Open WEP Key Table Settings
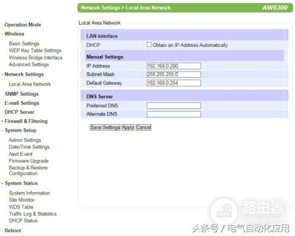 (35, 51)
